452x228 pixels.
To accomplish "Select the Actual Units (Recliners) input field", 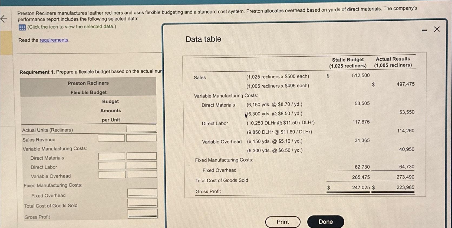I will click(141, 128).
